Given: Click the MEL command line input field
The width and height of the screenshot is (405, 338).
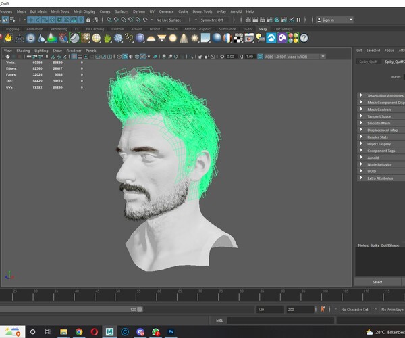Looking at the screenshot, I should pos(281,320).
